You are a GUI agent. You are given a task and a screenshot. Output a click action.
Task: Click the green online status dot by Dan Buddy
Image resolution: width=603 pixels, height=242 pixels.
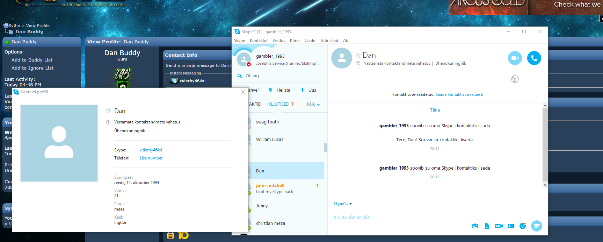pos(7,42)
